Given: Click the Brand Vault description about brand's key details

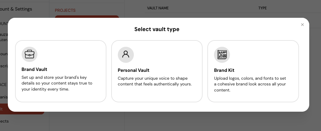Looking at the screenshot, I should point(57,83).
